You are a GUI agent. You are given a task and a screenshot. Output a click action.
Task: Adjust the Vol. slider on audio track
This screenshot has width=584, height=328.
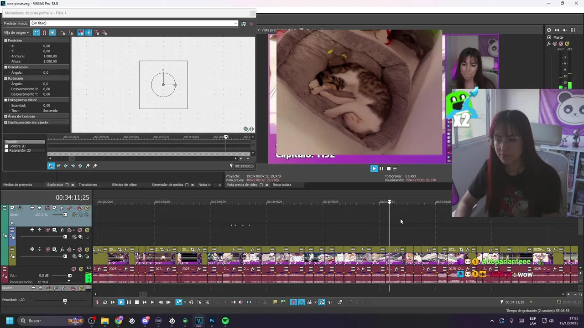pyautogui.click(x=70, y=276)
